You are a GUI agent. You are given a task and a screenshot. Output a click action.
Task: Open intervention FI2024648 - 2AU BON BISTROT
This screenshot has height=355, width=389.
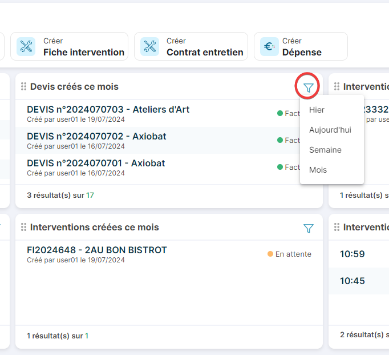tap(96, 250)
